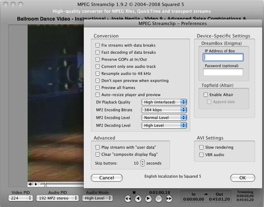Open MP2 Encoding Bitrate dropdown

164,110
